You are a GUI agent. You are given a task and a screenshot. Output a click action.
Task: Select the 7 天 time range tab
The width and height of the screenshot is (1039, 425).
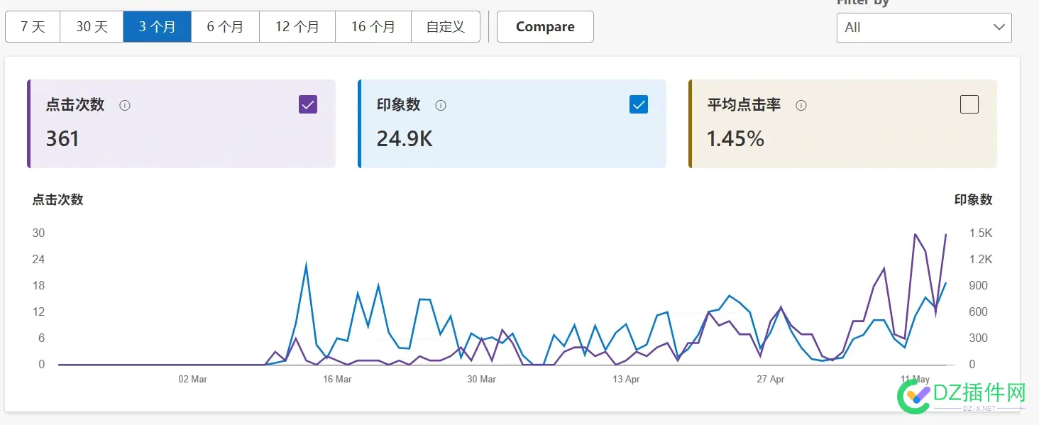[32, 26]
